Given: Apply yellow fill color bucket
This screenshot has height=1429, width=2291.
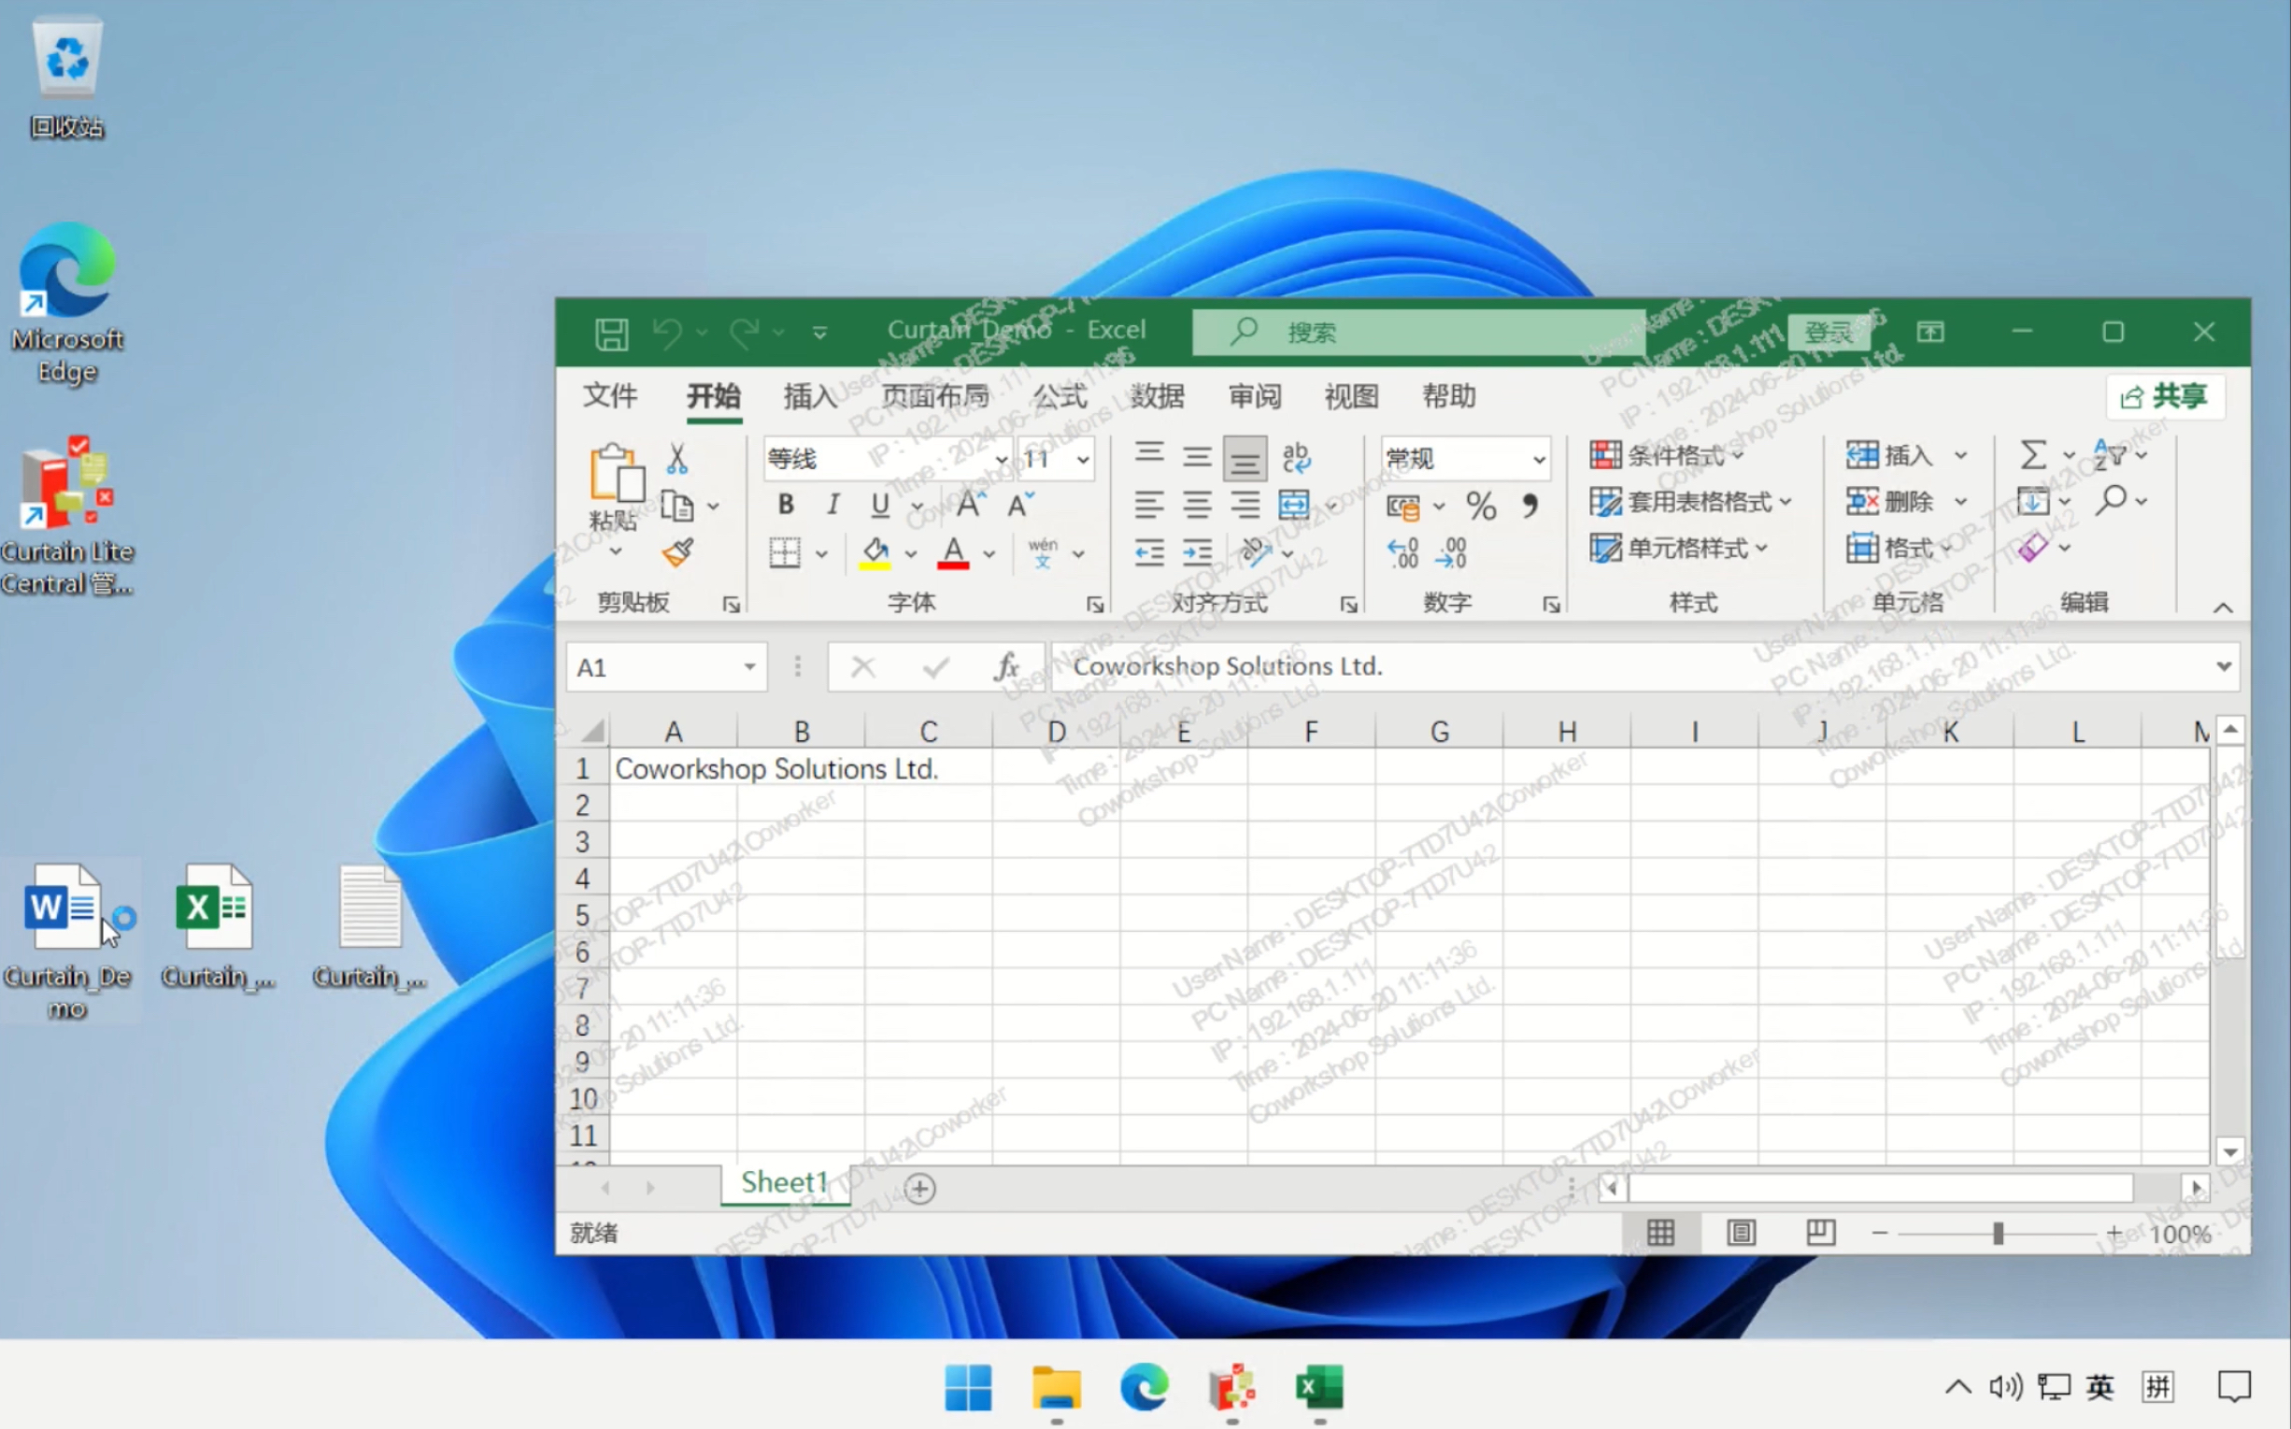Looking at the screenshot, I should coord(875,553).
